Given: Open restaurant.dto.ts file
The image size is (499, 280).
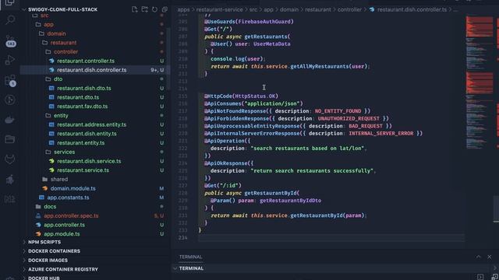Looking at the screenshot, I should (78, 97).
